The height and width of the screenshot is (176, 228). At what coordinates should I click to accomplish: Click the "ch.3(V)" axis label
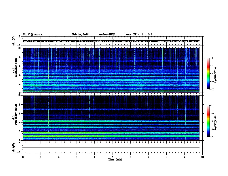coord(14,148)
